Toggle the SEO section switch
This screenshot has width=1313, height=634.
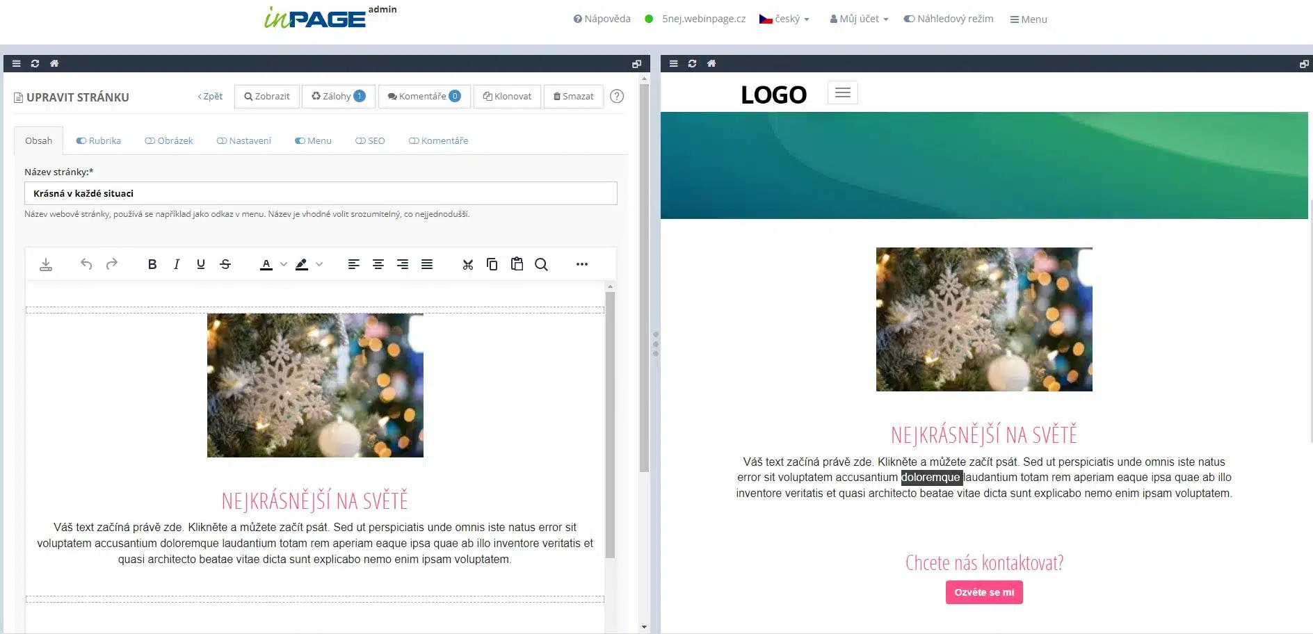pyautogui.click(x=360, y=140)
